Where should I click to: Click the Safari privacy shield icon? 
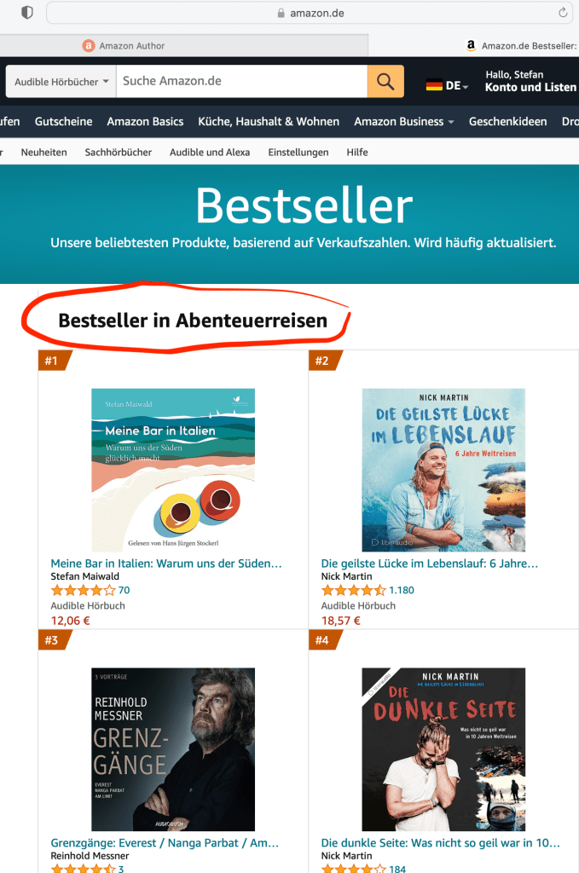pos(26,12)
